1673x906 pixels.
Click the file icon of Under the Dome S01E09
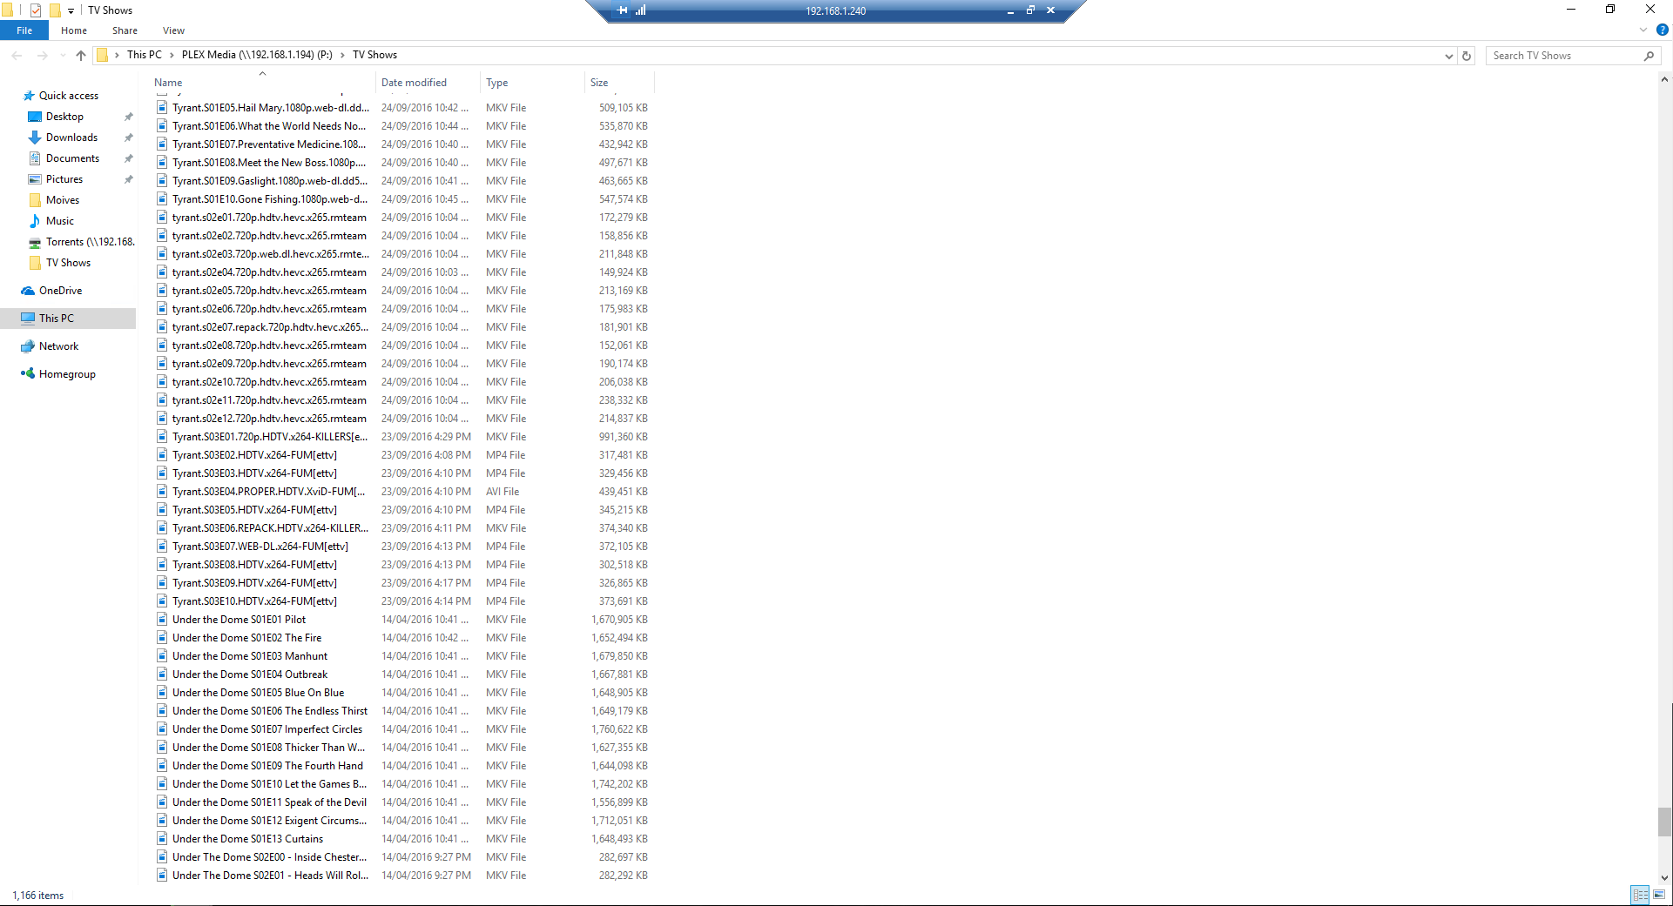tap(162, 766)
